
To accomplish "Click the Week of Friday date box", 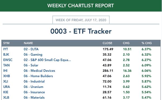I will [81, 20].
